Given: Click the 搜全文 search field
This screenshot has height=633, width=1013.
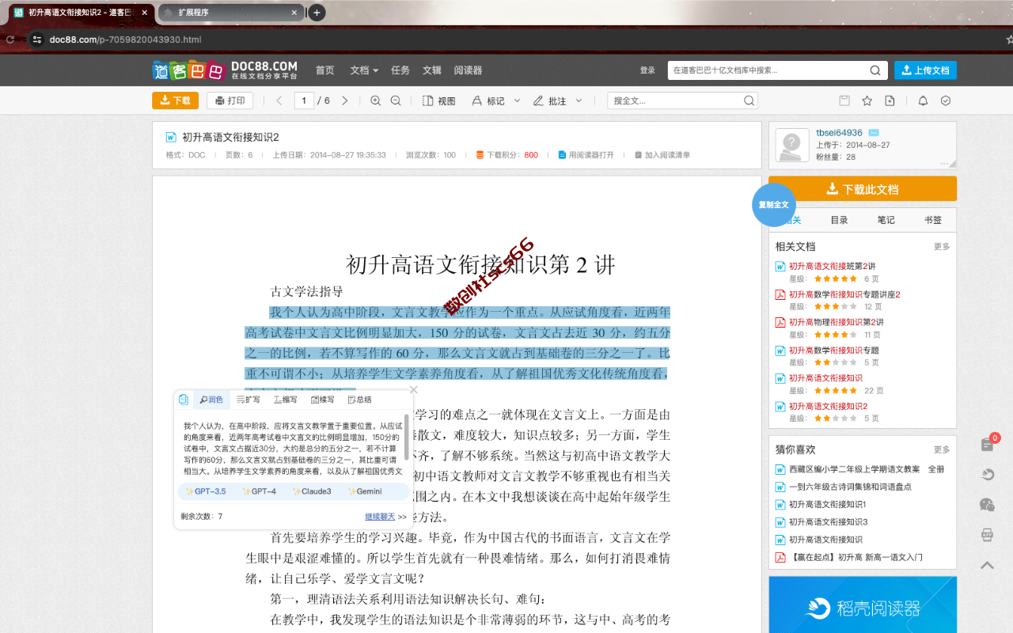Looking at the screenshot, I should point(676,100).
